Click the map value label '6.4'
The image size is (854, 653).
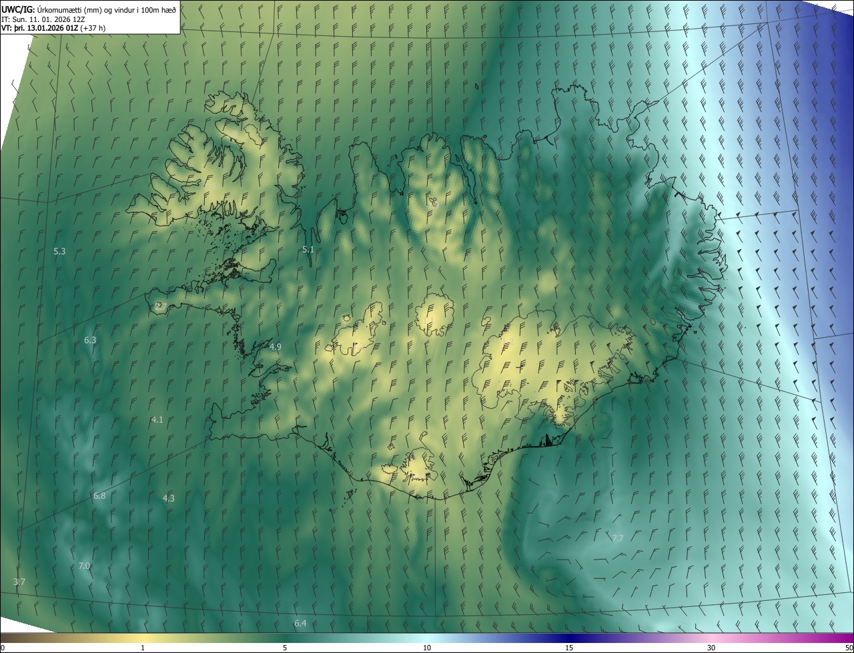point(300,623)
